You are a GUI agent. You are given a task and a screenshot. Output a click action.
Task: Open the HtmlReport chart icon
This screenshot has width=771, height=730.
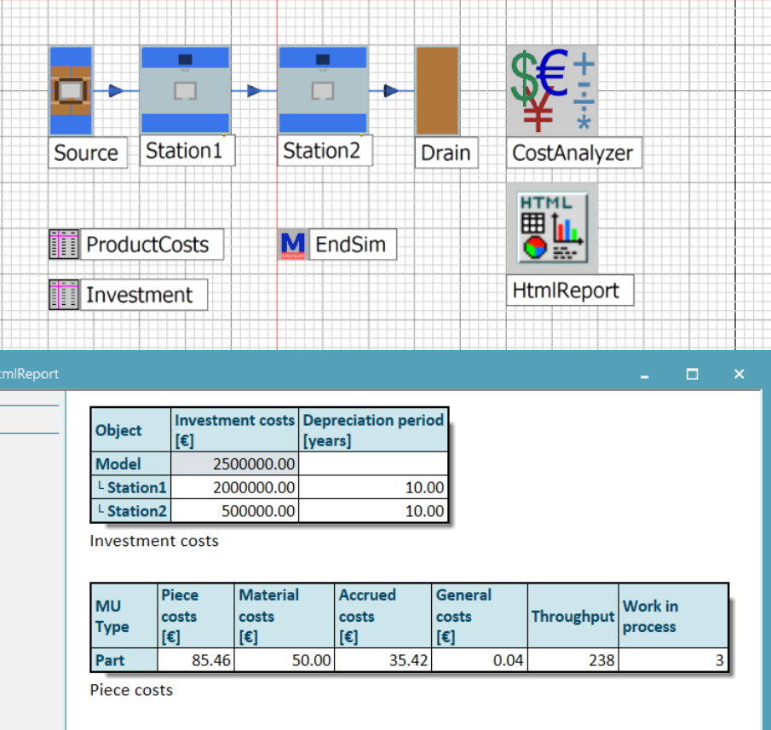coord(551,227)
